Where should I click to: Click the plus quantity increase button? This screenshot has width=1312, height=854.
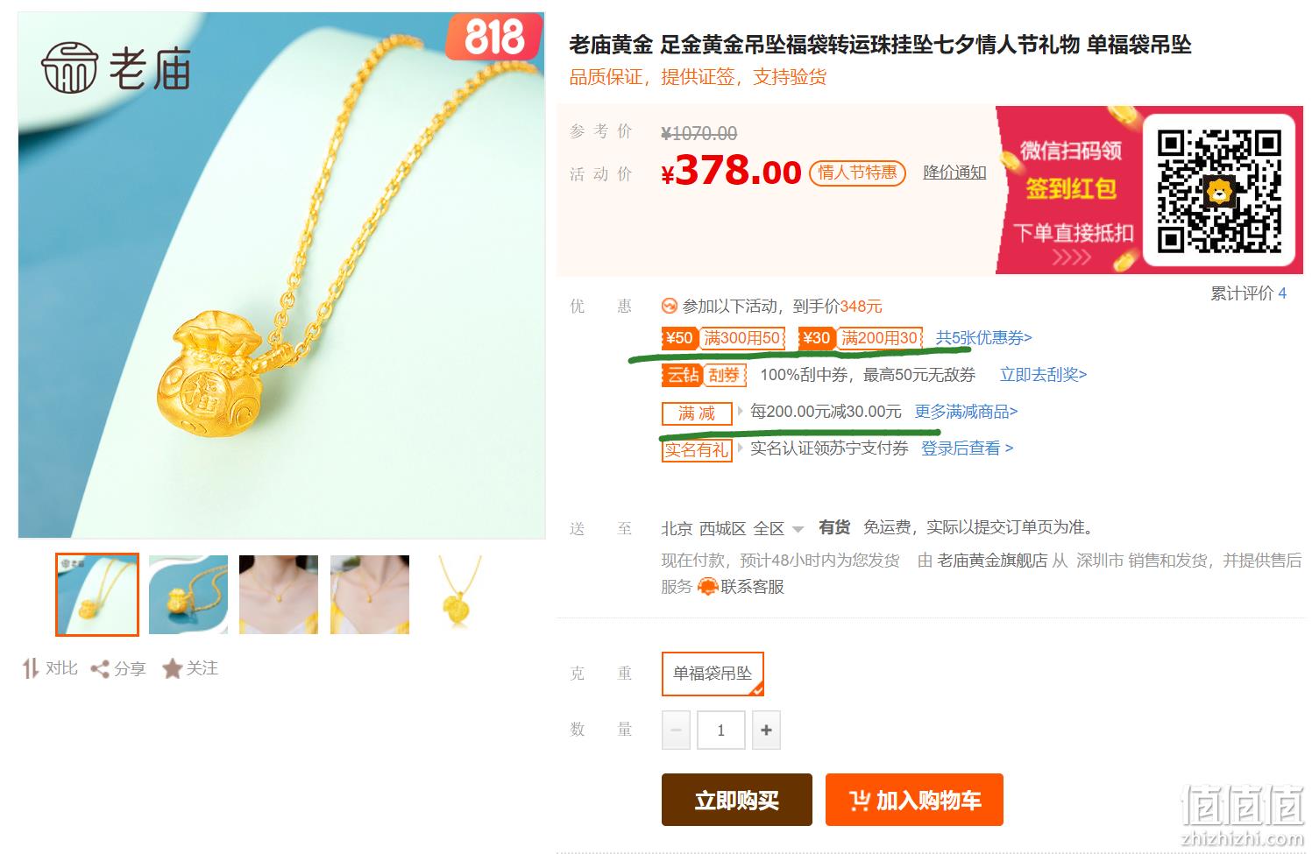click(x=766, y=730)
